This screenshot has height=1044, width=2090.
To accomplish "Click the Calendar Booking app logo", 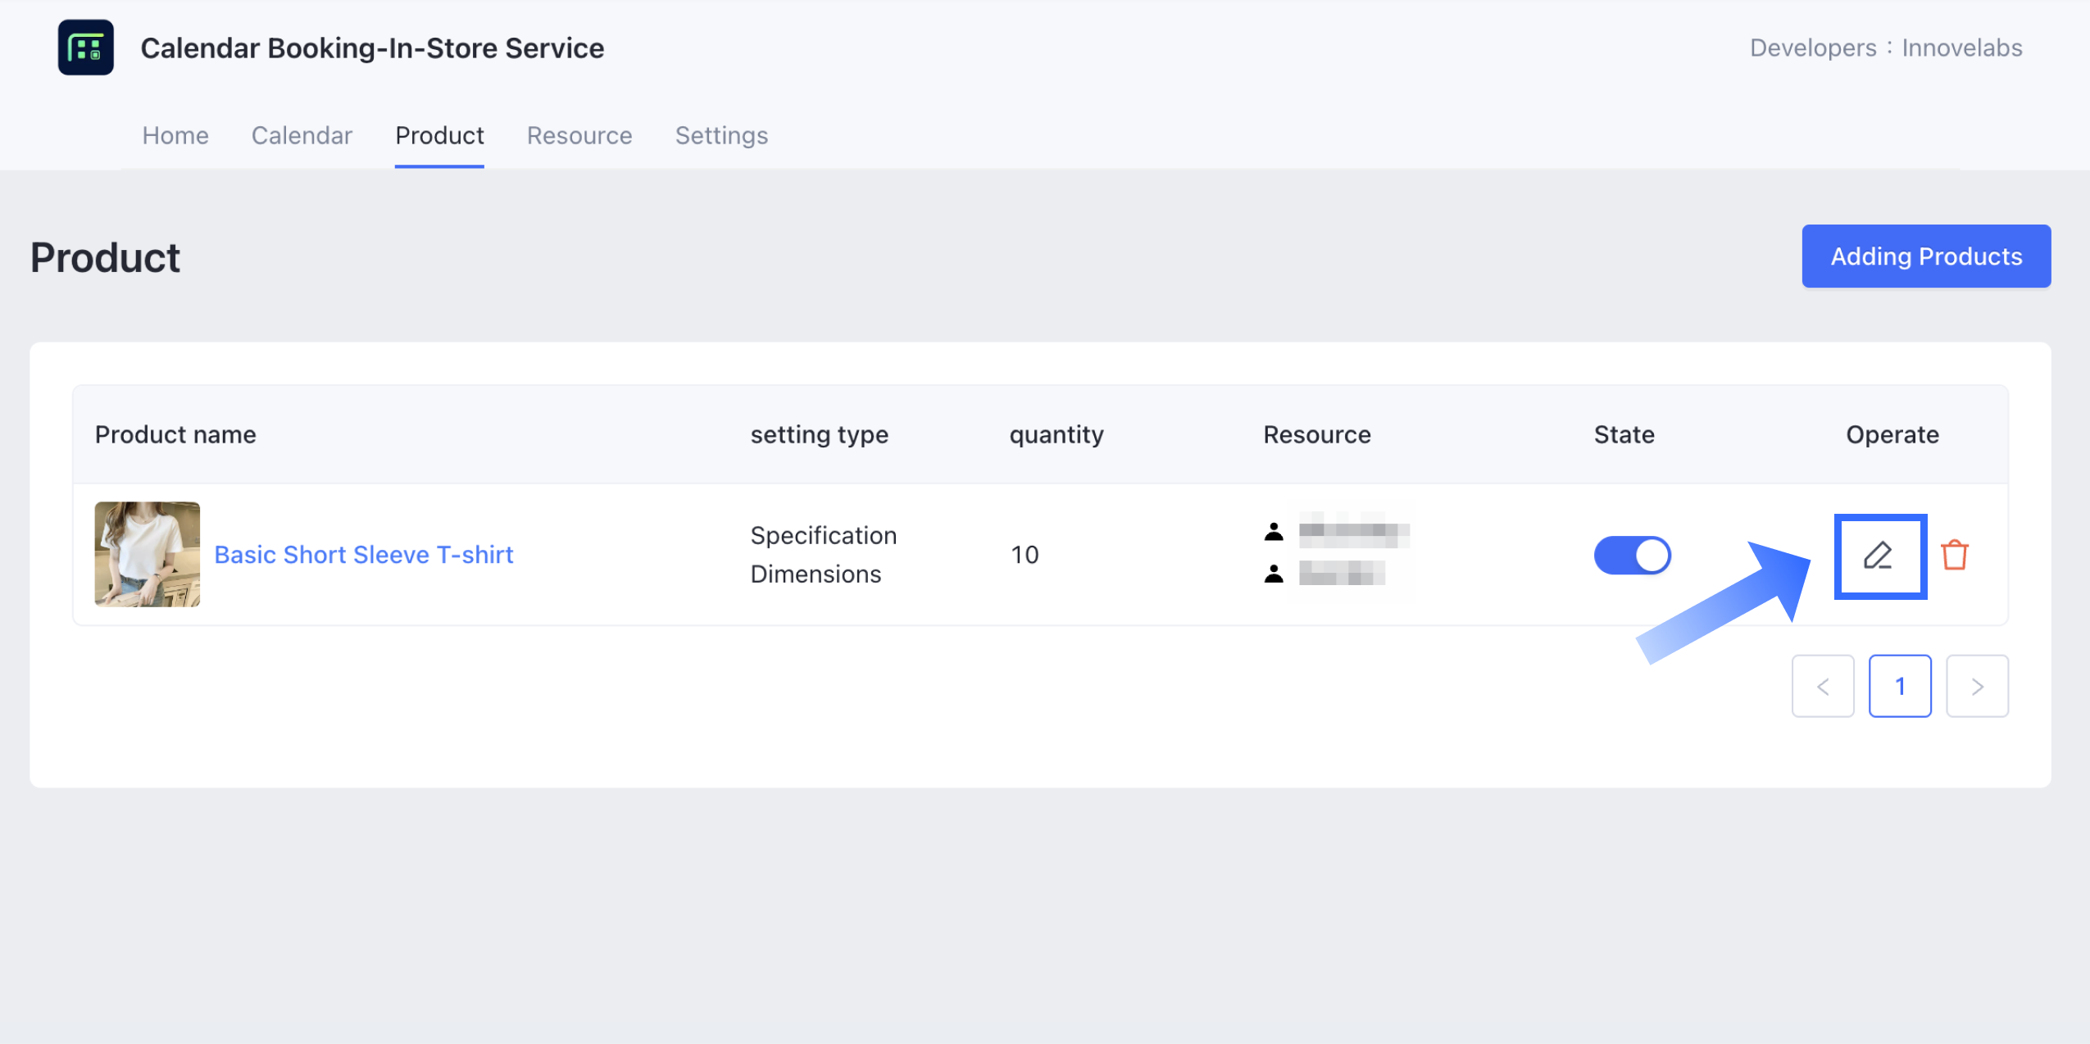I will (86, 48).
